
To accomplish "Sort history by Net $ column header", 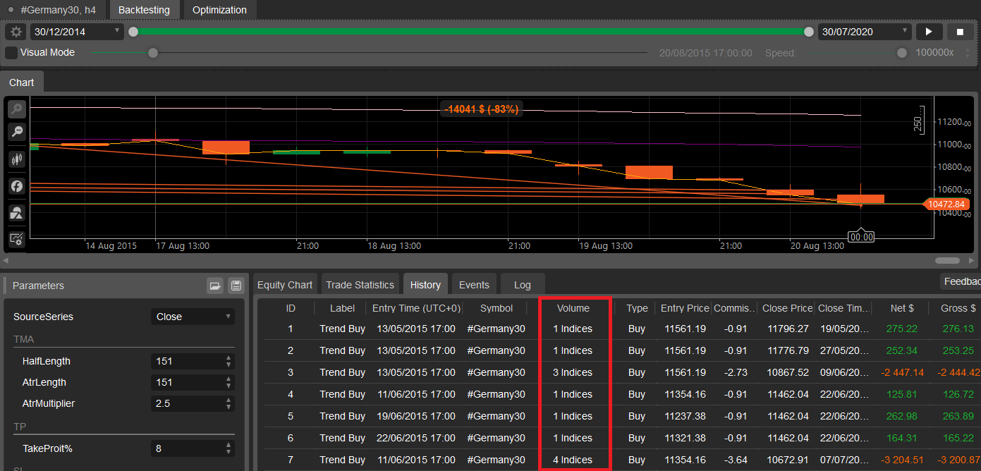I will pos(902,308).
